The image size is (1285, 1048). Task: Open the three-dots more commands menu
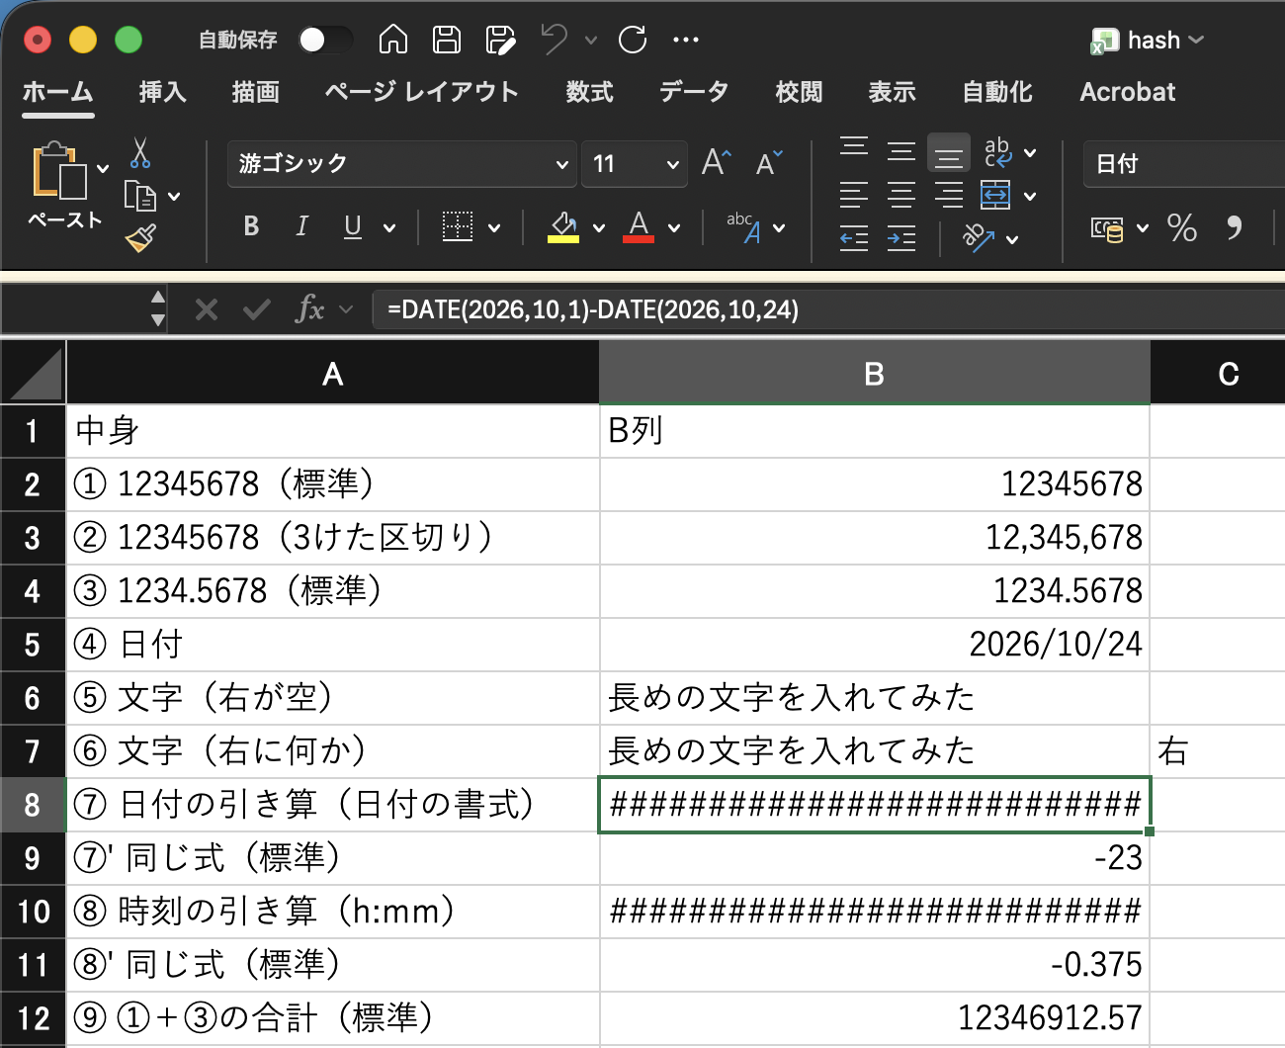[685, 40]
